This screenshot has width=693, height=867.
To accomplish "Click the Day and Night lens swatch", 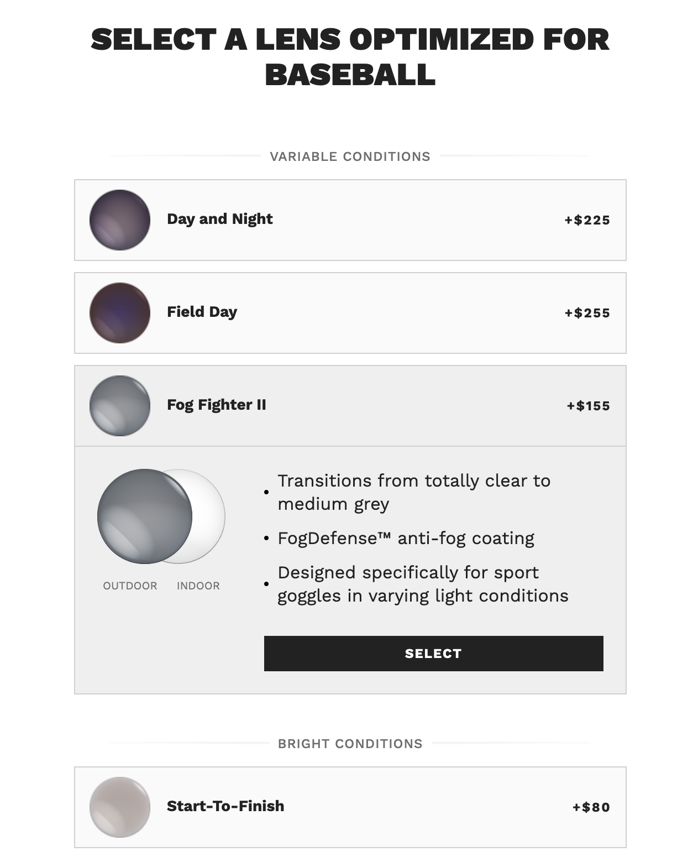I will pyautogui.click(x=120, y=220).
